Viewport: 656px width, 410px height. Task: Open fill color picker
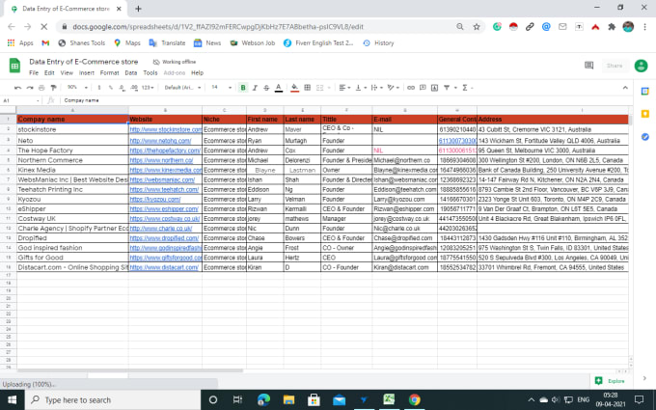click(x=294, y=88)
